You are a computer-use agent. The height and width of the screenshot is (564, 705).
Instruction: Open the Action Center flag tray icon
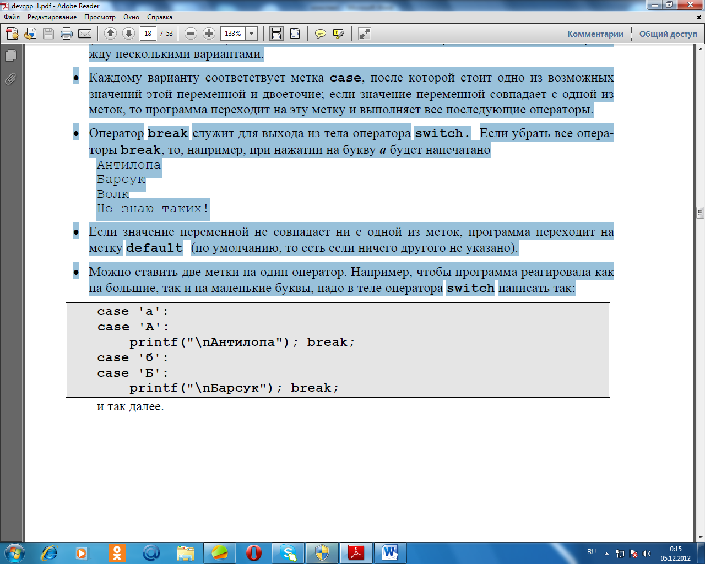(633, 554)
